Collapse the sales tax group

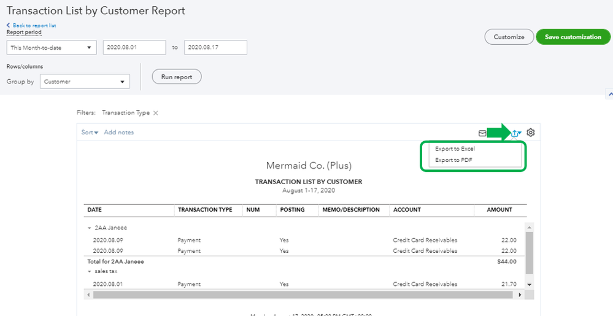tap(90, 271)
